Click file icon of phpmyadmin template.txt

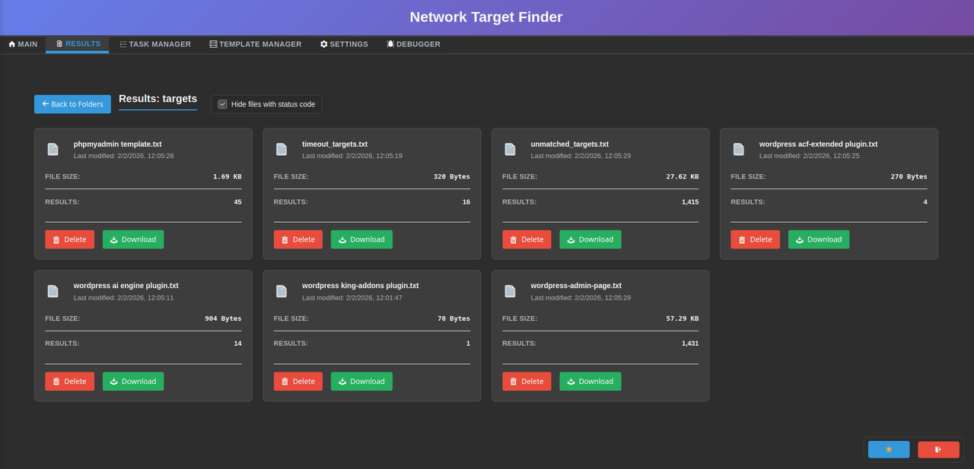[x=53, y=149]
